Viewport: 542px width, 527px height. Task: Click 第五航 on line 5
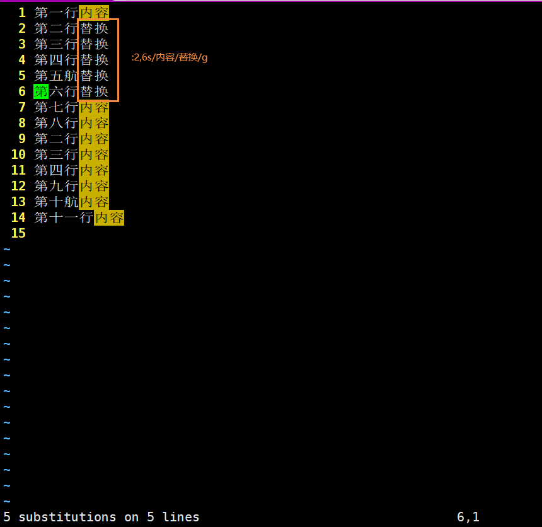(x=56, y=76)
